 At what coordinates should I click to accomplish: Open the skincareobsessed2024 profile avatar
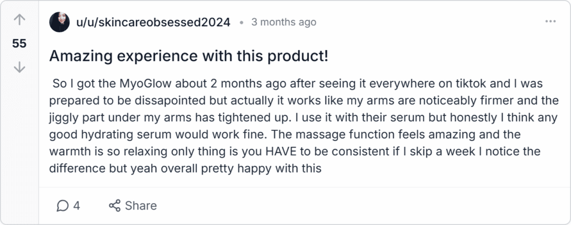click(59, 22)
